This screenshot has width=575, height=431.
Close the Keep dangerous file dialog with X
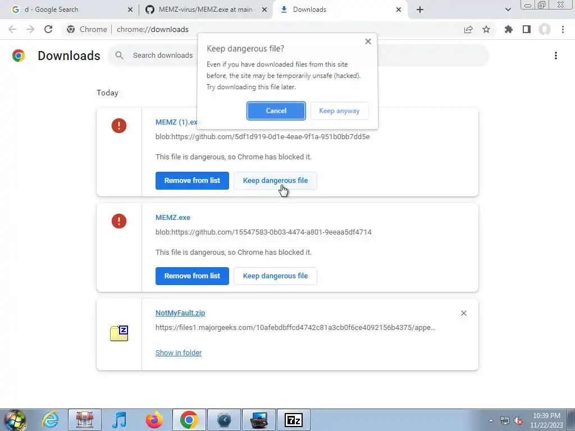click(x=368, y=42)
